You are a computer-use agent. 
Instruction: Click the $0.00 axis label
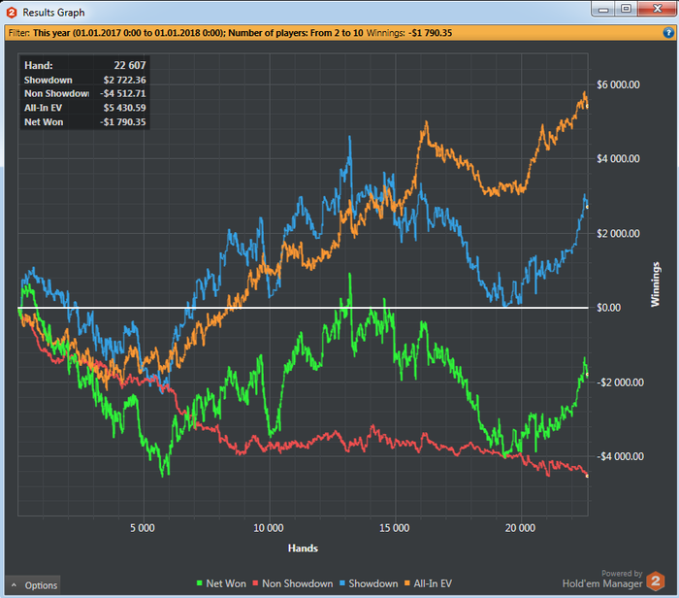tap(609, 308)
